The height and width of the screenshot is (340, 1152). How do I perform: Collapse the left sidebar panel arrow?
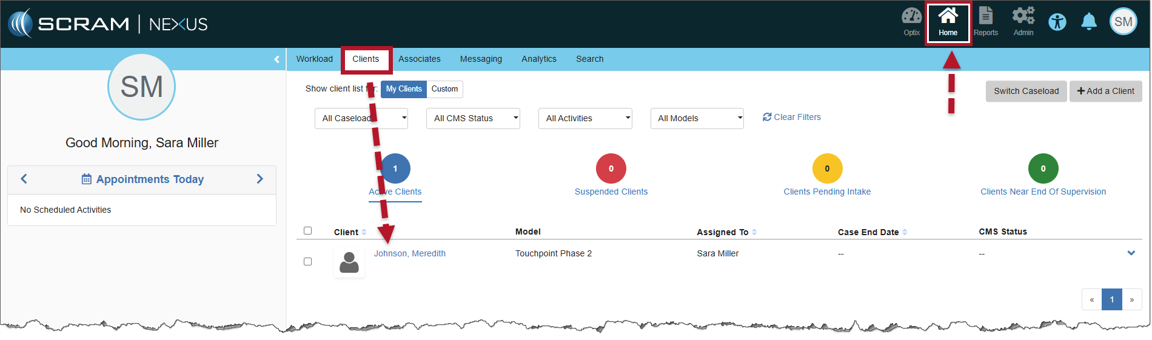tap(276, 59)
